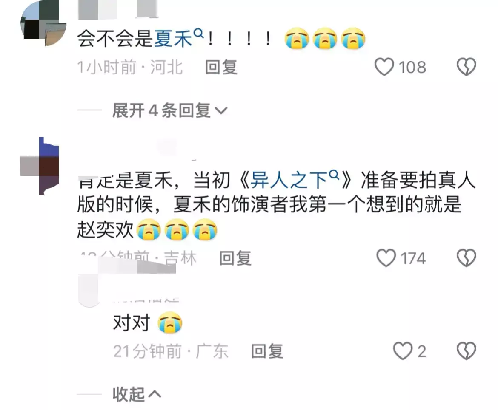The image size is (498, 410).
Task: Like the comment with 108 likes
Action: (x=384, y=67)
